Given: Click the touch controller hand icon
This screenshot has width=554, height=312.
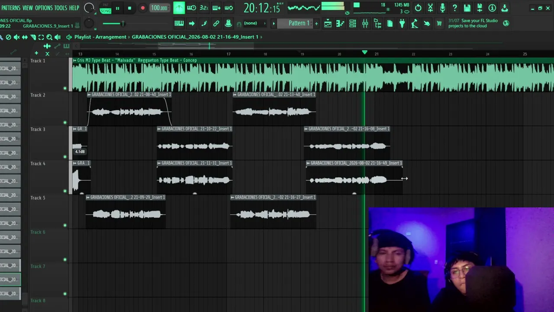Looking at the screenshot, I should (427, 23).
